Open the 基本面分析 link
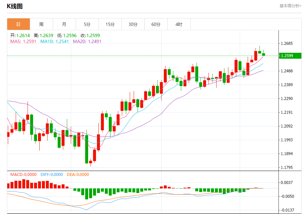 [290, 6]
